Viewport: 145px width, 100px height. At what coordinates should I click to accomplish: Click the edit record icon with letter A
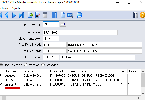(x=38, y=15)
